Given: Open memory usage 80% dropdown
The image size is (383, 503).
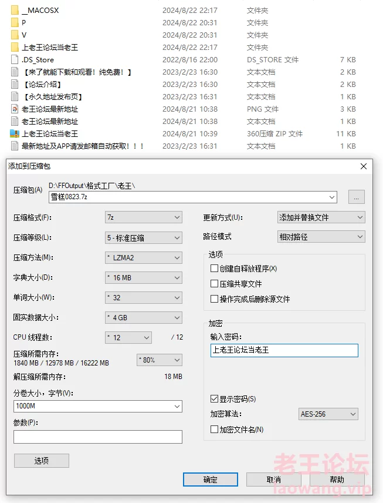Looking at the screenshot, I should [160, 360].
